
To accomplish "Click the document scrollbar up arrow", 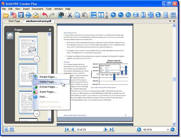I will click(174, 26).
